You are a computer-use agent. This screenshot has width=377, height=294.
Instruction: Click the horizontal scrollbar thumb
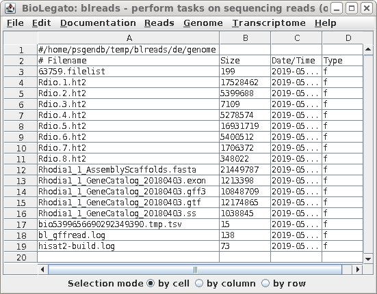pyautogui.click(x=195, y=269)
